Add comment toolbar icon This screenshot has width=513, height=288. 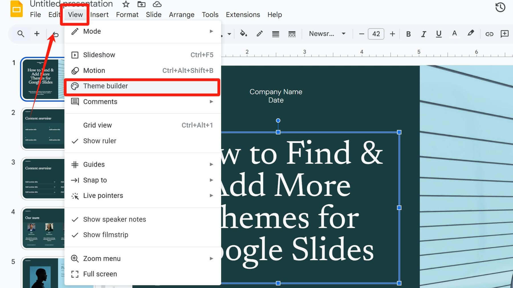504,34
